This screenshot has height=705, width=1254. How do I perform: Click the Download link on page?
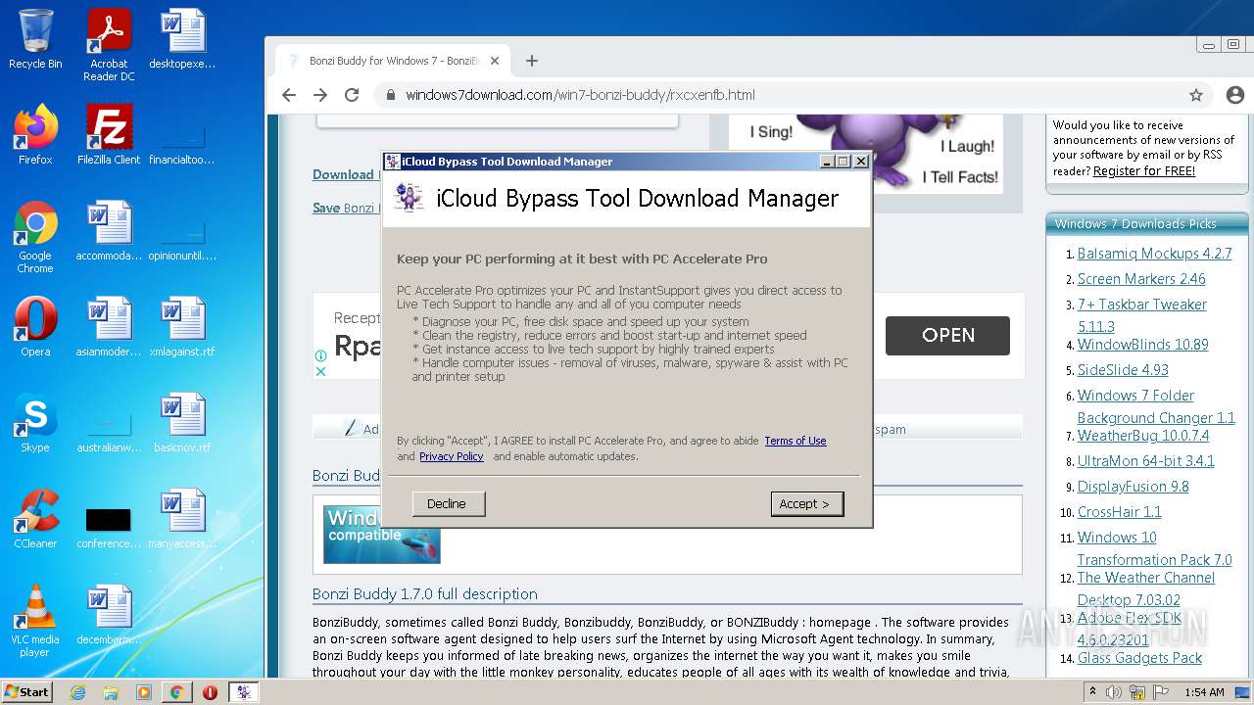(344, 174)
